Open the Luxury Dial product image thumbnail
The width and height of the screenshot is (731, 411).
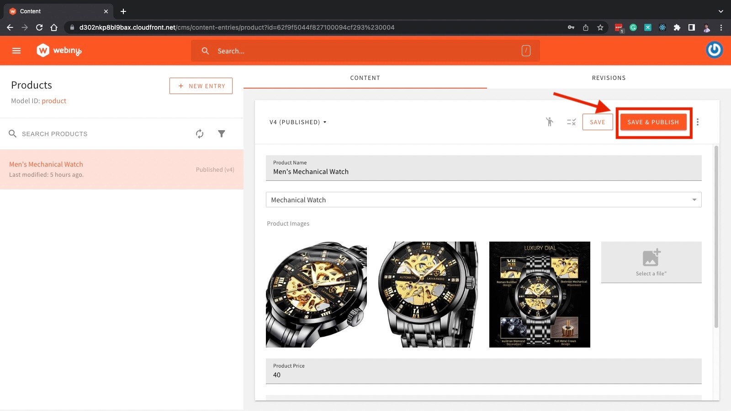540,294
